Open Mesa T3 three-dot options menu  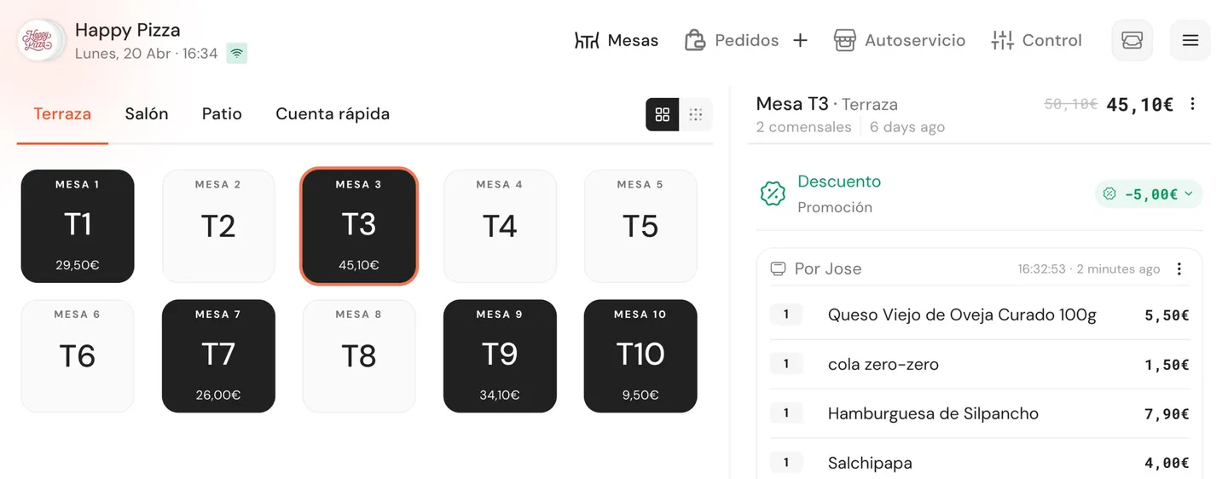coord(1192,104)
